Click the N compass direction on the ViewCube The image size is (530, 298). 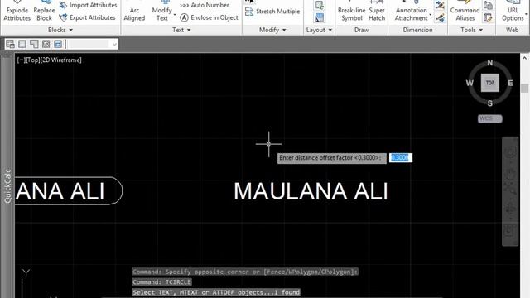pyautogui.click(x=490, y=63)
